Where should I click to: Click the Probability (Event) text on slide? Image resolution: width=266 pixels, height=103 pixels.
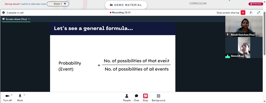tap(70, 66)
